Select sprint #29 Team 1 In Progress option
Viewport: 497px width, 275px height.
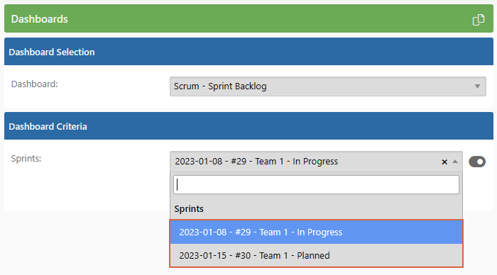pos(316,232)
